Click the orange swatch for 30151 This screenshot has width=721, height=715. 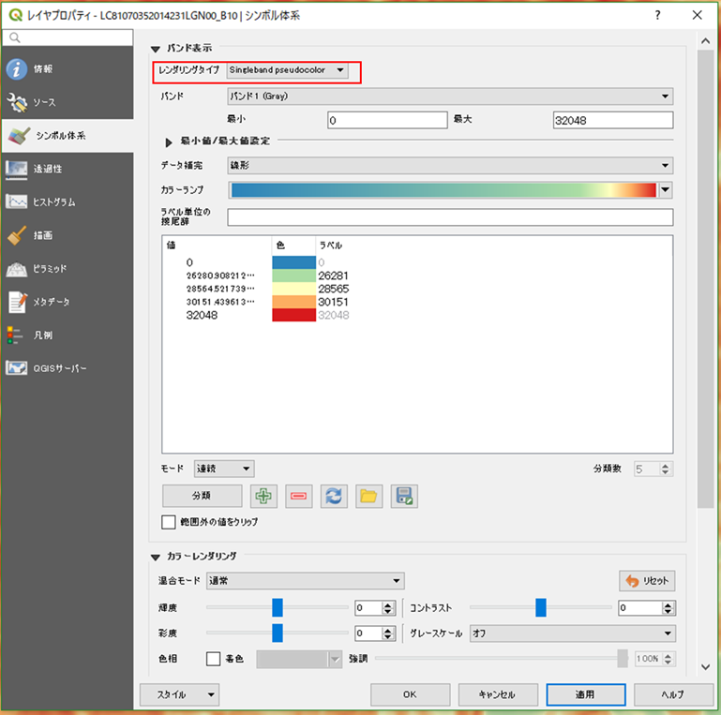293,302
